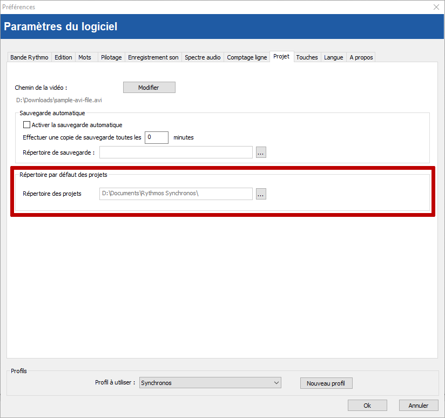
Task: Switch to Spectre audio tab
Action: (203, 57)
